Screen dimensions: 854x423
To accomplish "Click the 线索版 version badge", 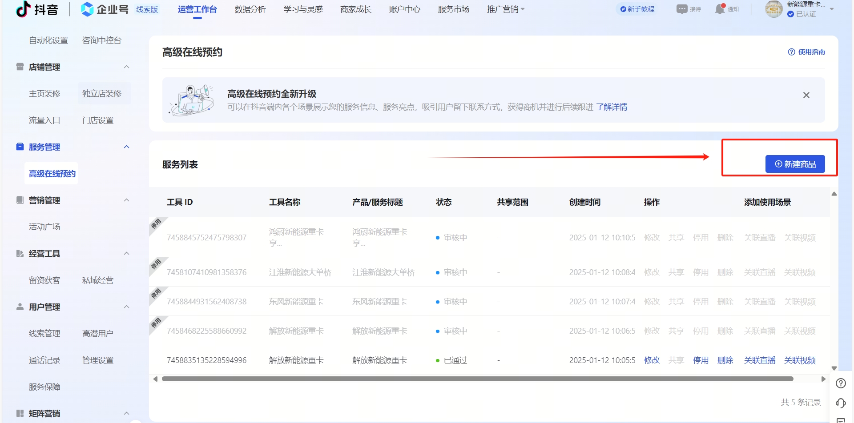I will pyautogui.click(x=147, y=9).
